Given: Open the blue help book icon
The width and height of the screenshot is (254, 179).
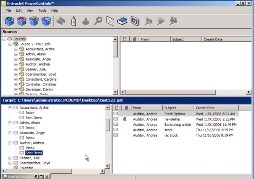Looking at the screenshot, I should pos(122,21).
